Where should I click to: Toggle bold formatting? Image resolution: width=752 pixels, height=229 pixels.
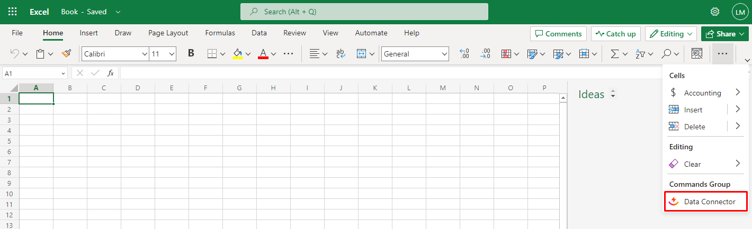191,54
